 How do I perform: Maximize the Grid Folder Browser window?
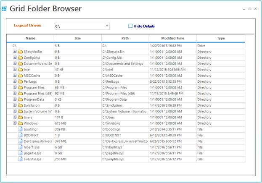click(250, 9)
